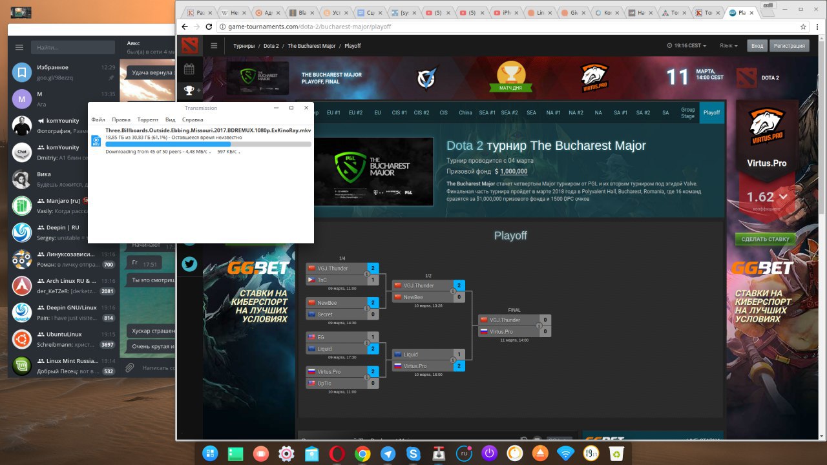Open the Вика chat in Telegram
This screenshot has height=465, width=827.
(64, 178)
